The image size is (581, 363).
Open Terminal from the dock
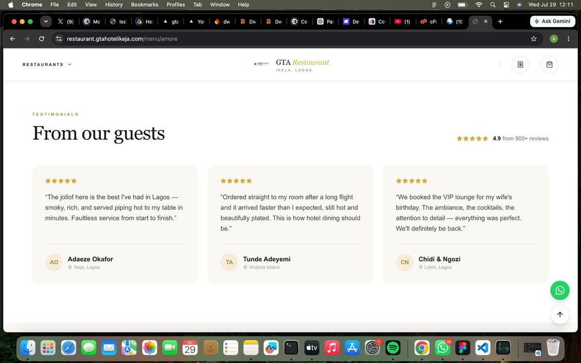coord(291,347)
